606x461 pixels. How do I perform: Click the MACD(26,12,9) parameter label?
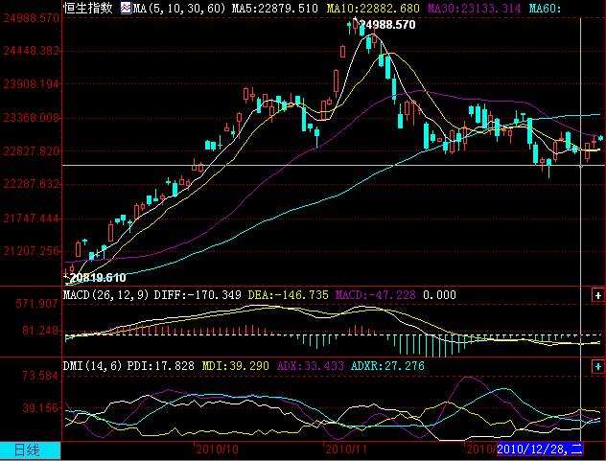pyautogui.click(x=105, y=295)
